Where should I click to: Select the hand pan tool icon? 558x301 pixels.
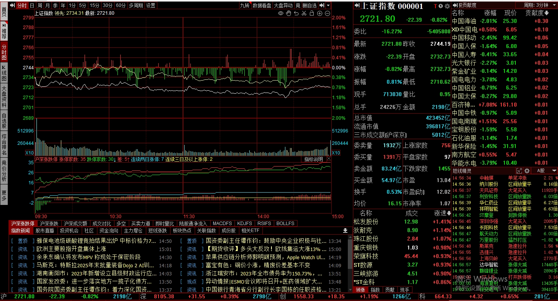(x=289, y=13)
